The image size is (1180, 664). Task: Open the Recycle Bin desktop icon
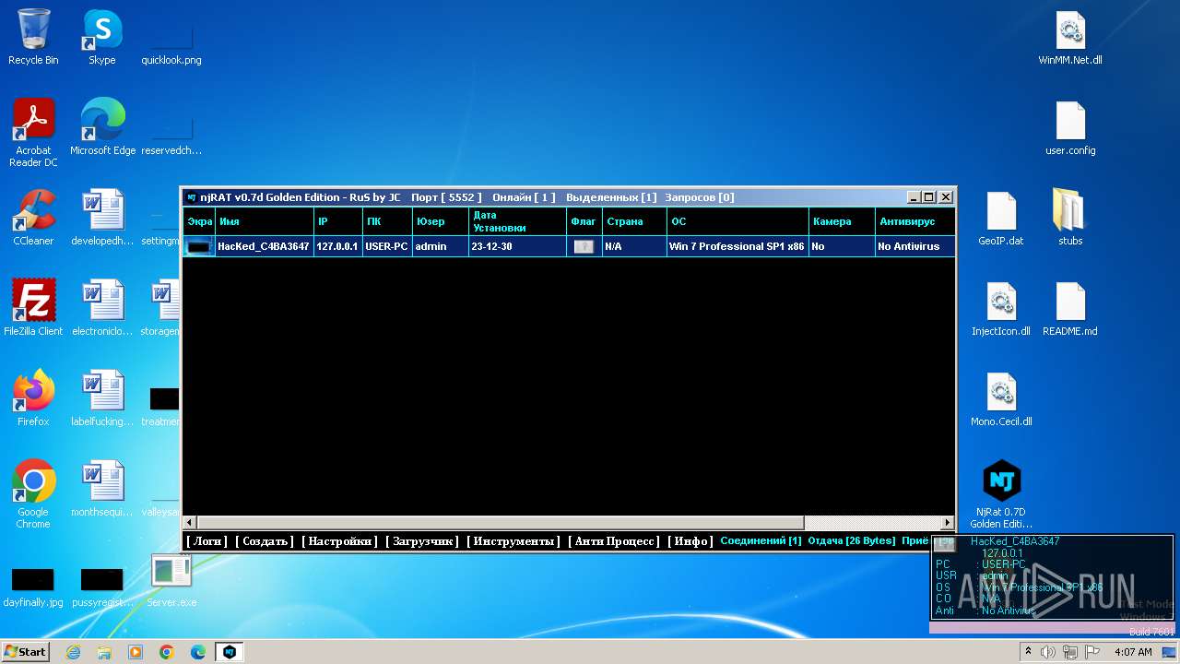(33, 38)
